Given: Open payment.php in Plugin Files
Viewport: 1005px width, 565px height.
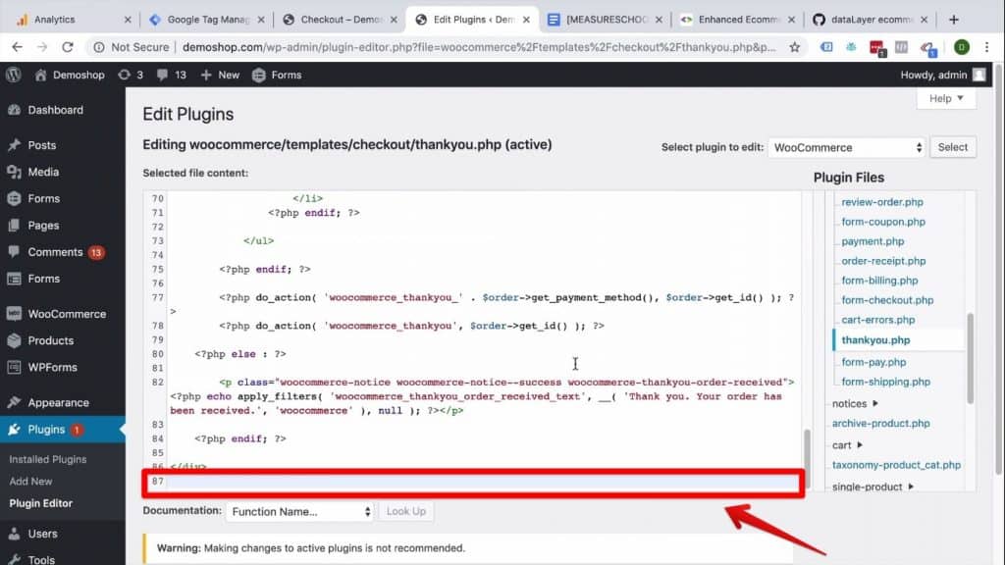Looking at the screenshot, I should (x=873, y=241).
